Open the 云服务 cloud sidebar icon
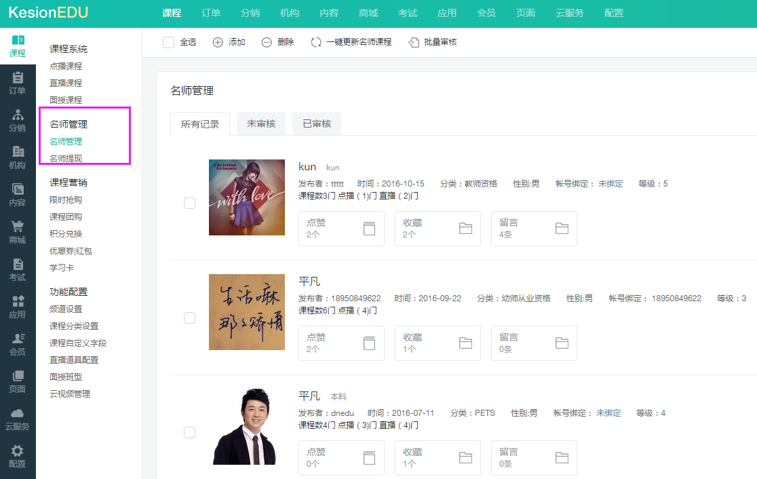Screen dimensions: 757x479 tap(18, 419)
